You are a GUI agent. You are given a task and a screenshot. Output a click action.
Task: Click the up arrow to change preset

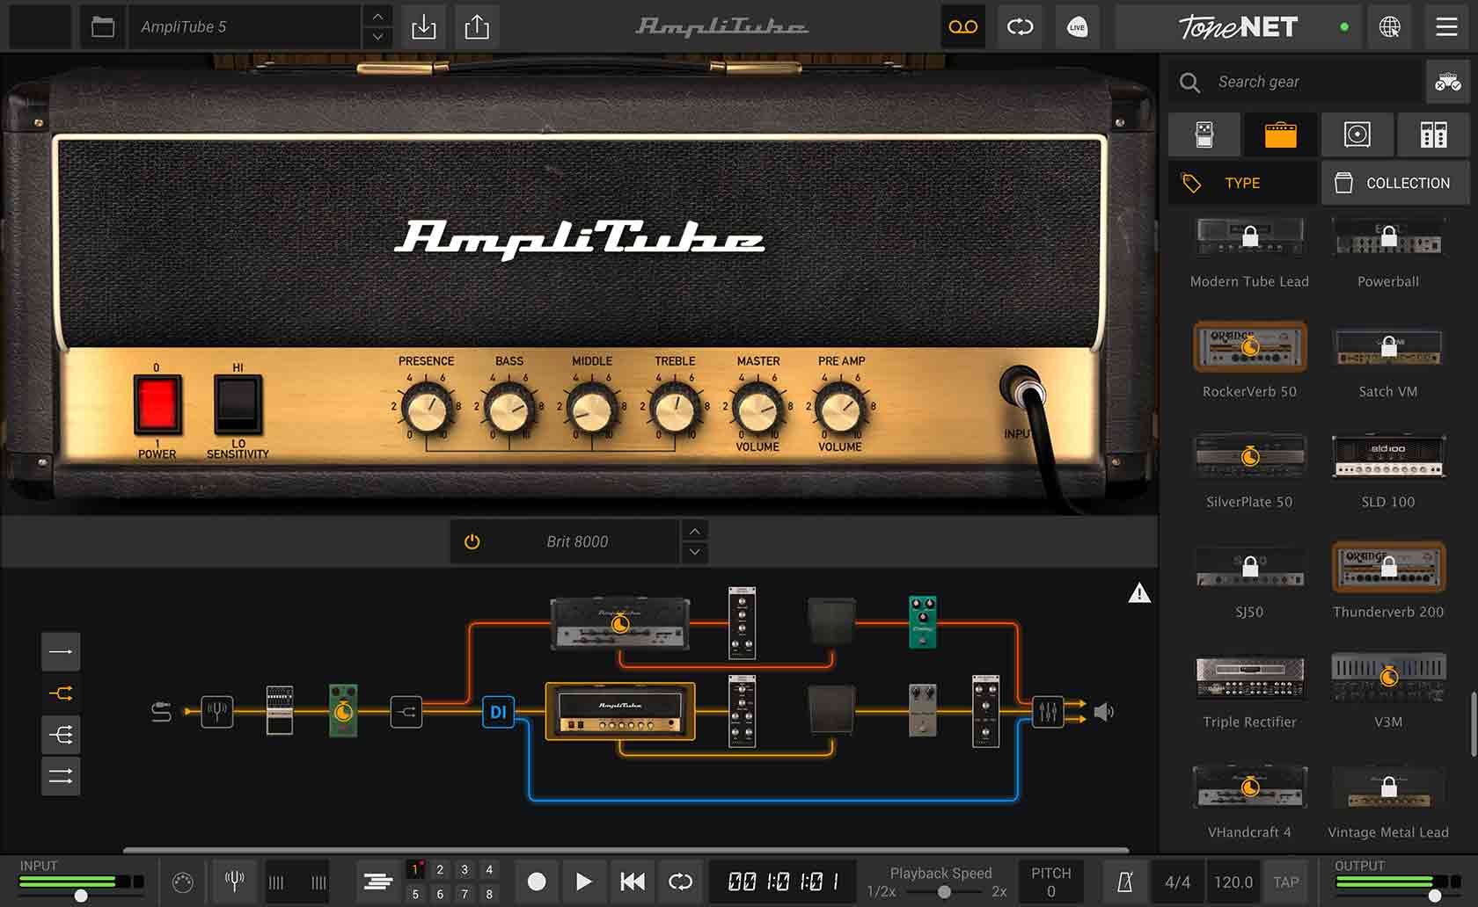click(x=377, y=18)
